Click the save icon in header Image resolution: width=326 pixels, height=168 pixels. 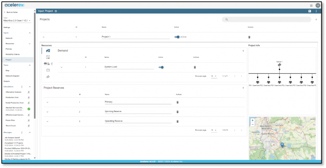(x=310, y=11)
